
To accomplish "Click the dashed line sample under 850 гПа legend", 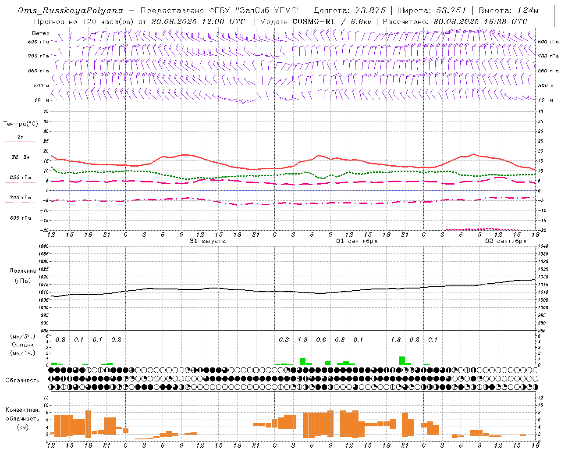I will pyautogui.click(x=19, y=182).
